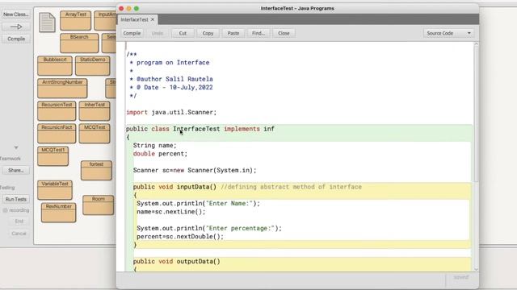Select the inheritance arrow tool in BlueJ

coord(16,27)
